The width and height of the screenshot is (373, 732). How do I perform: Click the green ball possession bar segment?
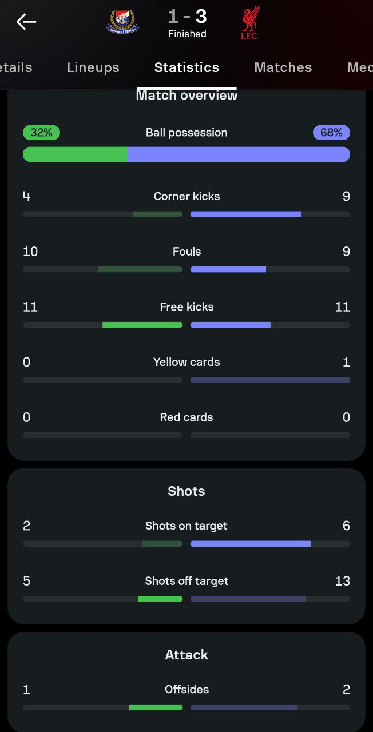click(75, 154)
